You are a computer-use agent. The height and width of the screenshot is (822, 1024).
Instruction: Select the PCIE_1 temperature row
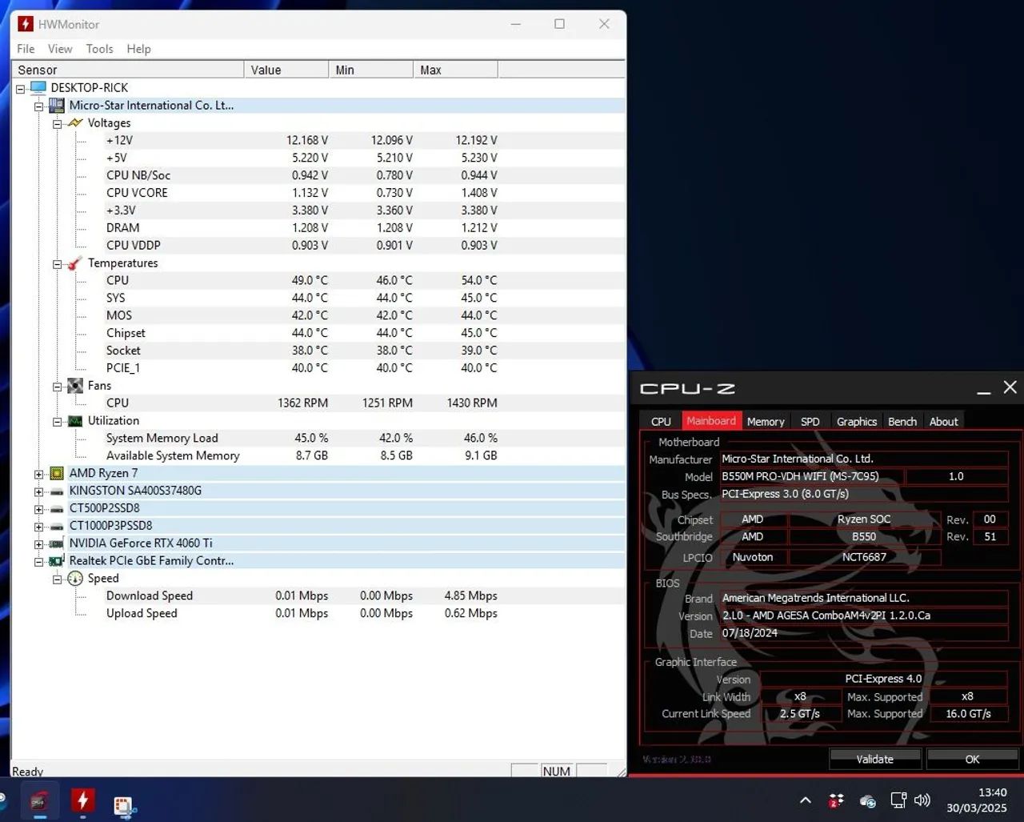tap(318, 368)
